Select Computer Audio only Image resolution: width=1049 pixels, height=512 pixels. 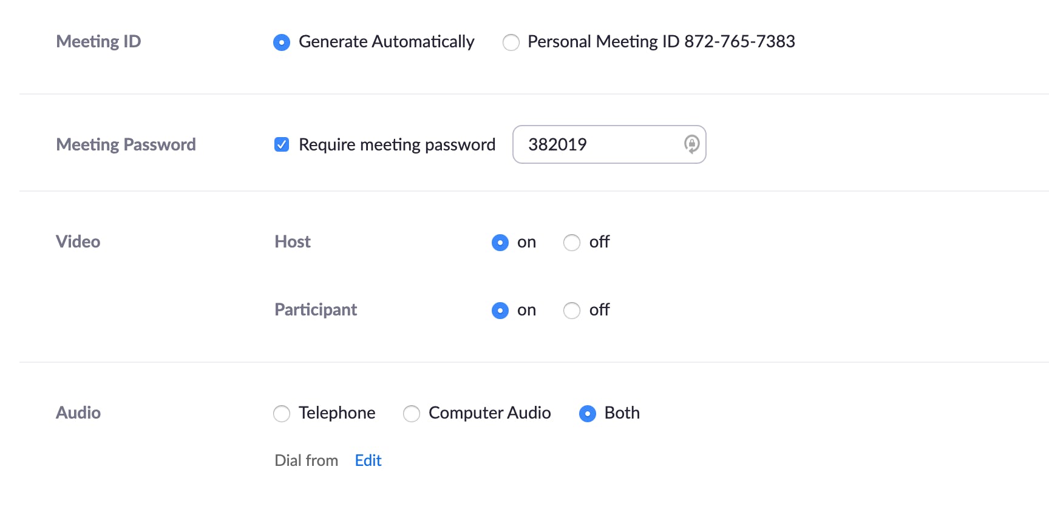(x=412, y=413)
